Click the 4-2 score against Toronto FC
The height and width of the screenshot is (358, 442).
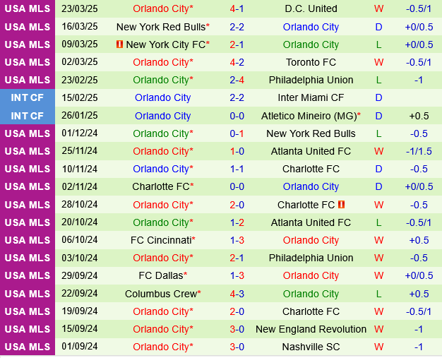point(237,62)
